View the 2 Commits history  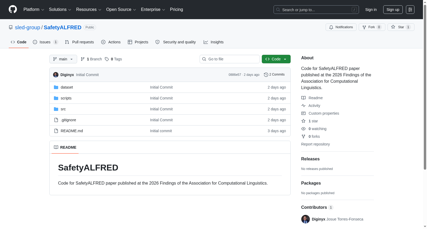click(274, 75)
